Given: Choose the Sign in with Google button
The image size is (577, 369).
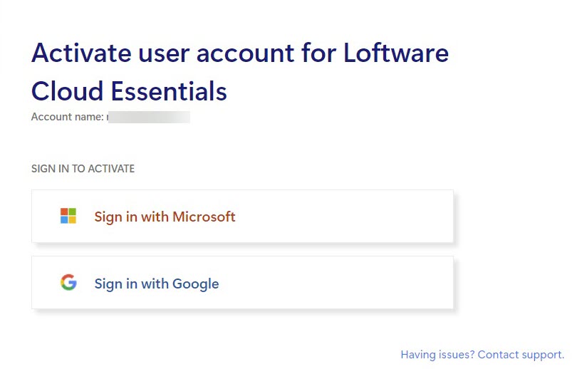Looking at the screenshot, I should click(242, 283).
